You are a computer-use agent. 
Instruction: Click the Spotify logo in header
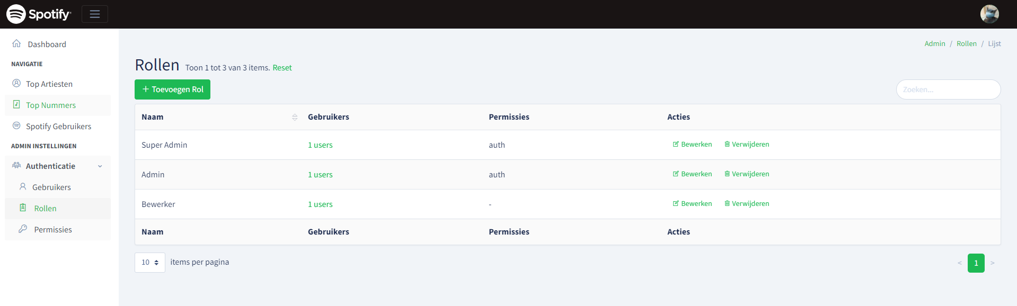coord(38,14)
